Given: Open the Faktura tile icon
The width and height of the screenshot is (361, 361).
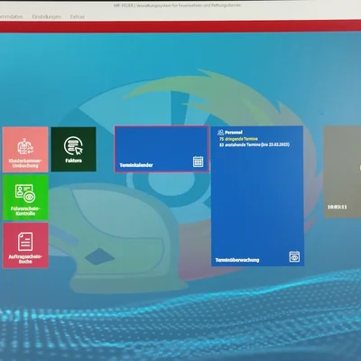Looking at the screenshot, I should coord(73,145).
